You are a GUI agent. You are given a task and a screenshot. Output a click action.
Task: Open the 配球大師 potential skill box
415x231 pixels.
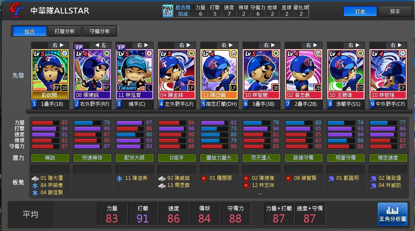(134, 158)
